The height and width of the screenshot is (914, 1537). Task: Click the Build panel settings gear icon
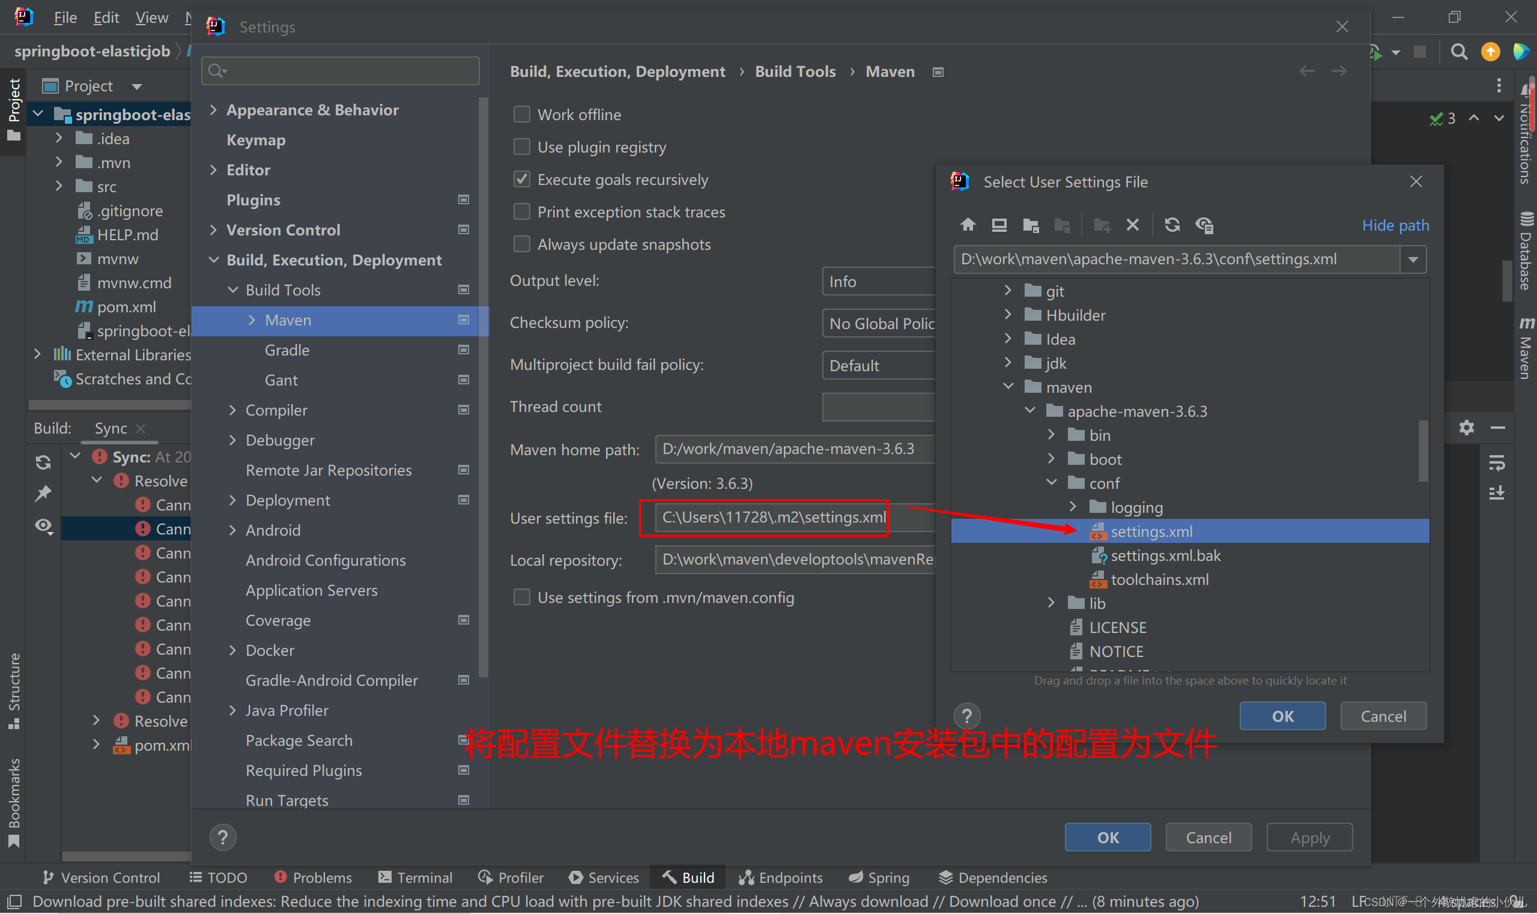pos(1467,428)
